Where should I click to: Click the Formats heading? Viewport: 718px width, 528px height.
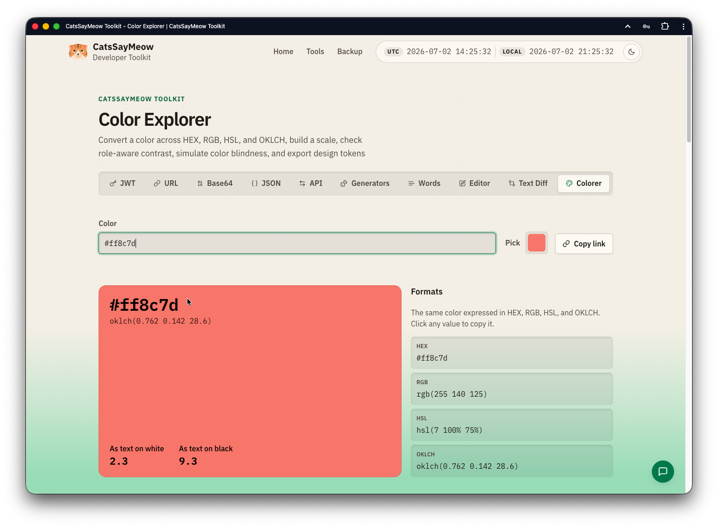pyautogui.click(x=427, y=292)
